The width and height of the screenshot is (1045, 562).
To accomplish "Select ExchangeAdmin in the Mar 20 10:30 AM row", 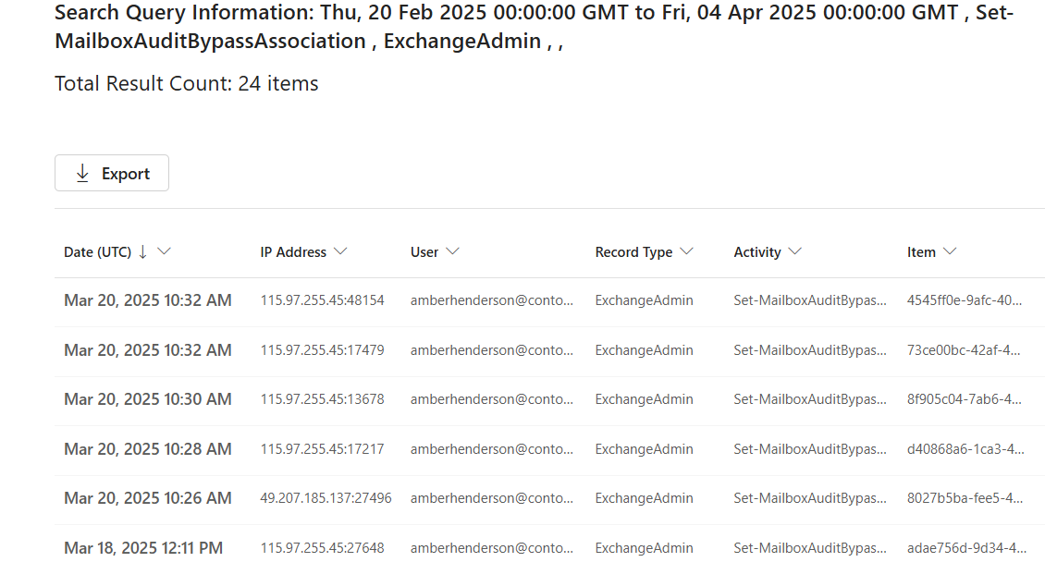I will point(645,399).
